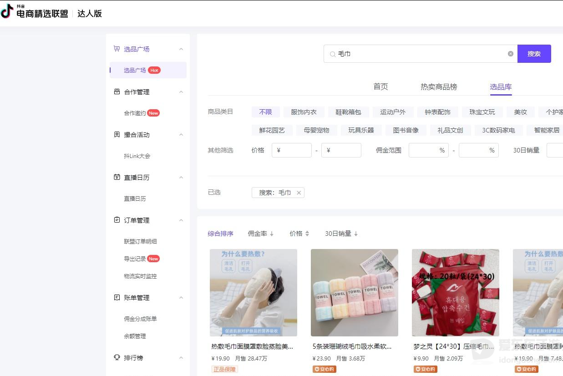The height and width of the screenshot is (376, 563).
Task: Click the Hot badge next to 选品广场
Action: (x=154, y=70)
